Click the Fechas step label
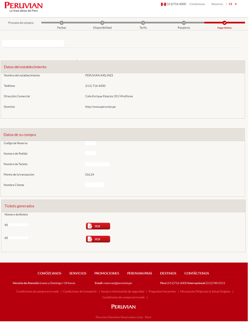 point(61,27)
